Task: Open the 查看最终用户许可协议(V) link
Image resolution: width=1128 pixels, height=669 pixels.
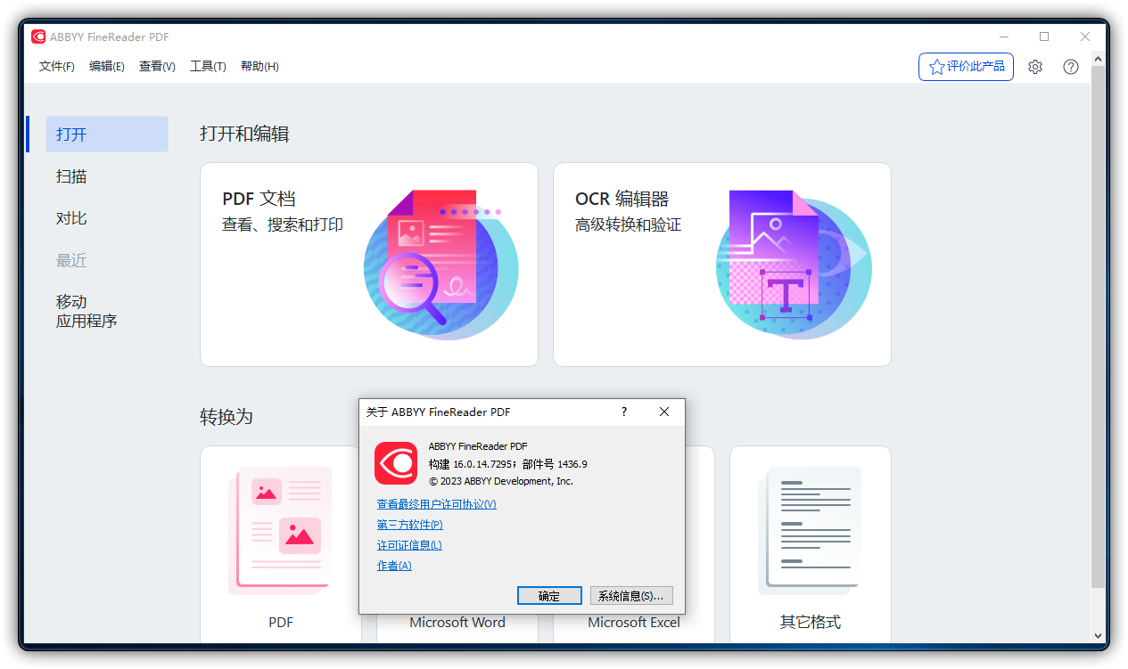Action: [x=437, y=504]
